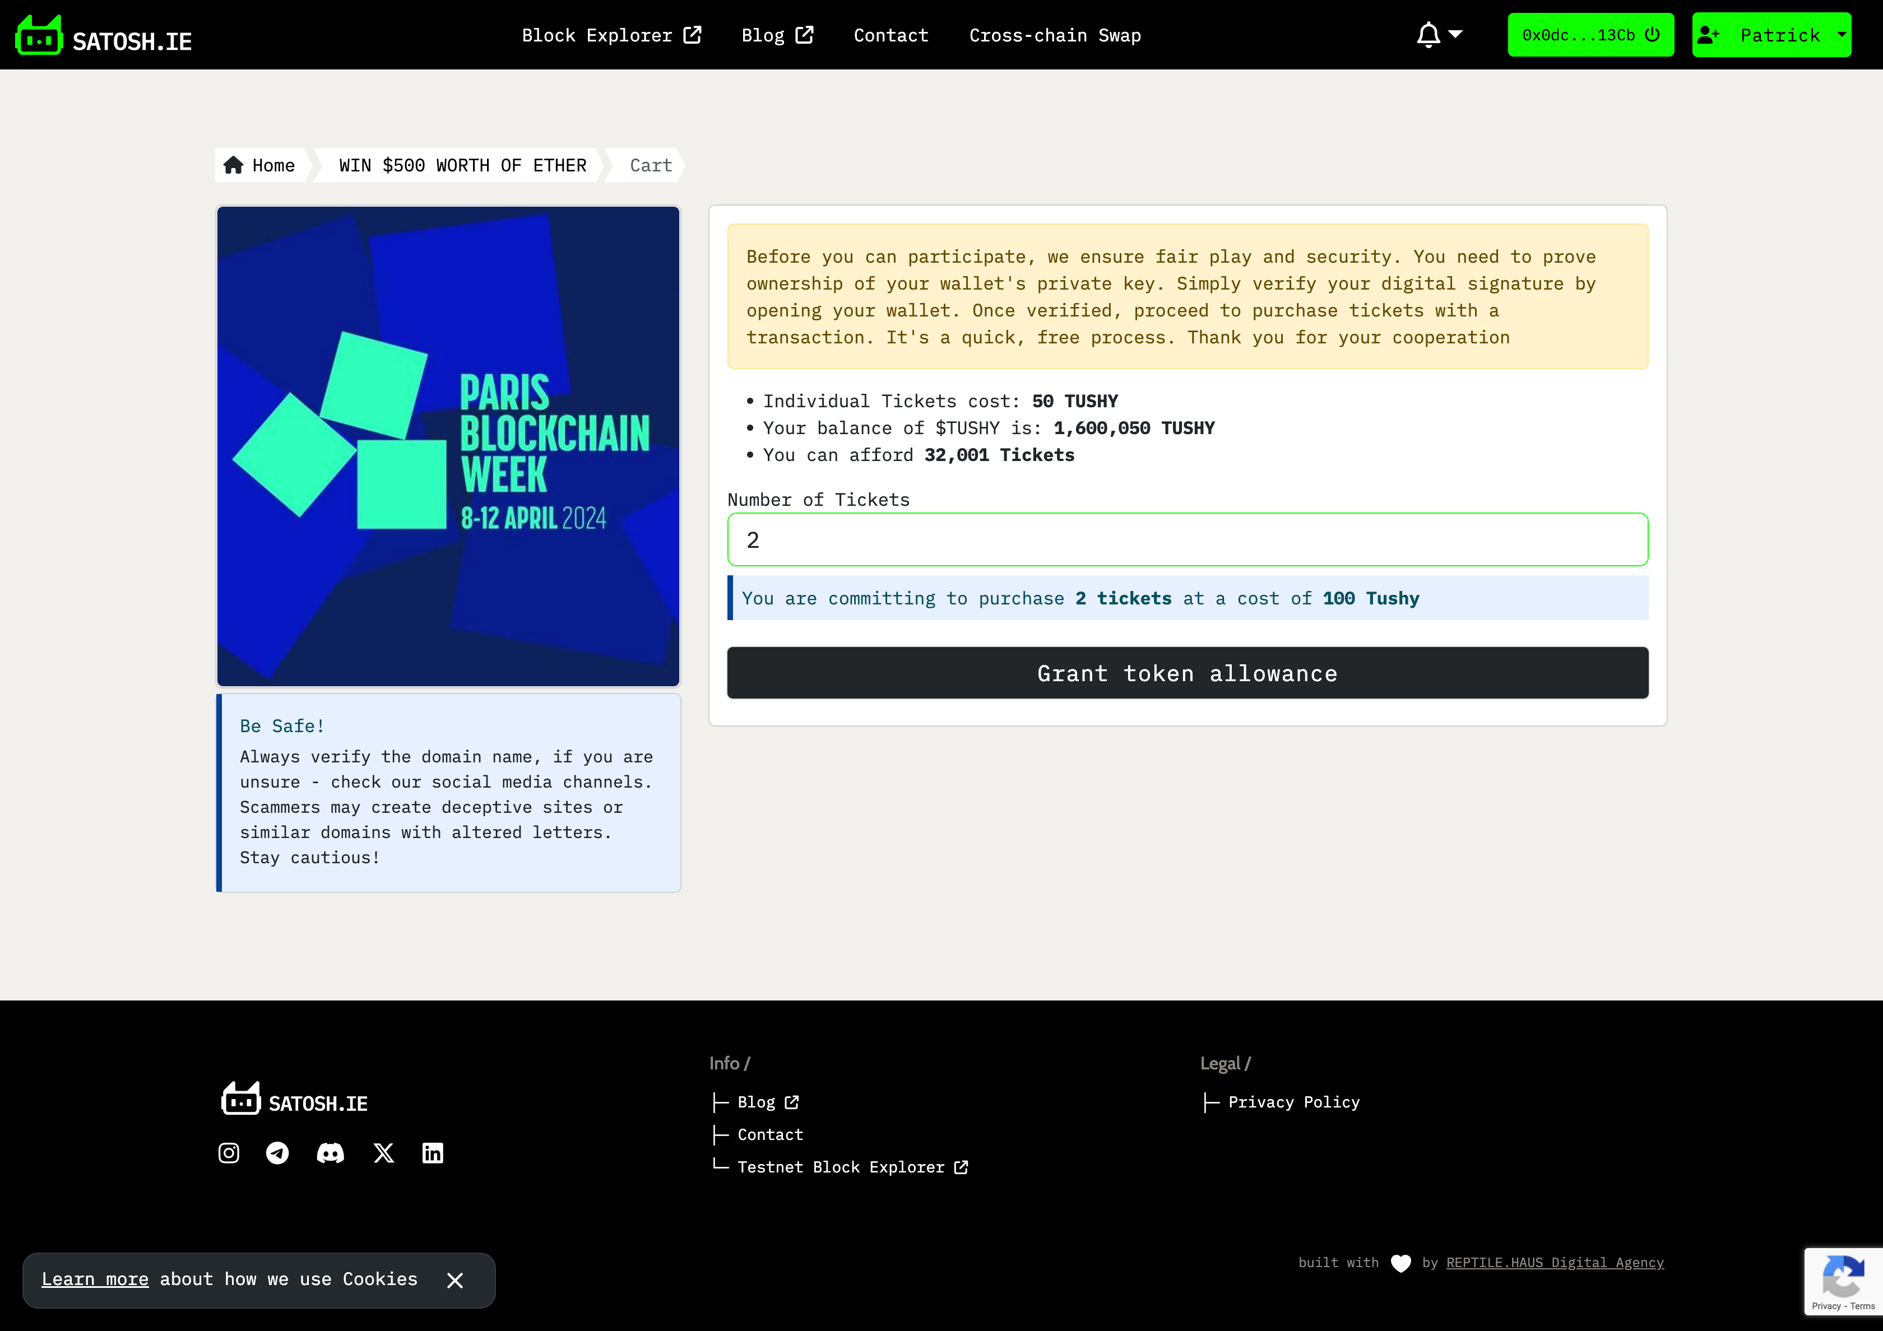
Task: Open LinkedIn icon in footer
Action: (x=433, y=1153)
